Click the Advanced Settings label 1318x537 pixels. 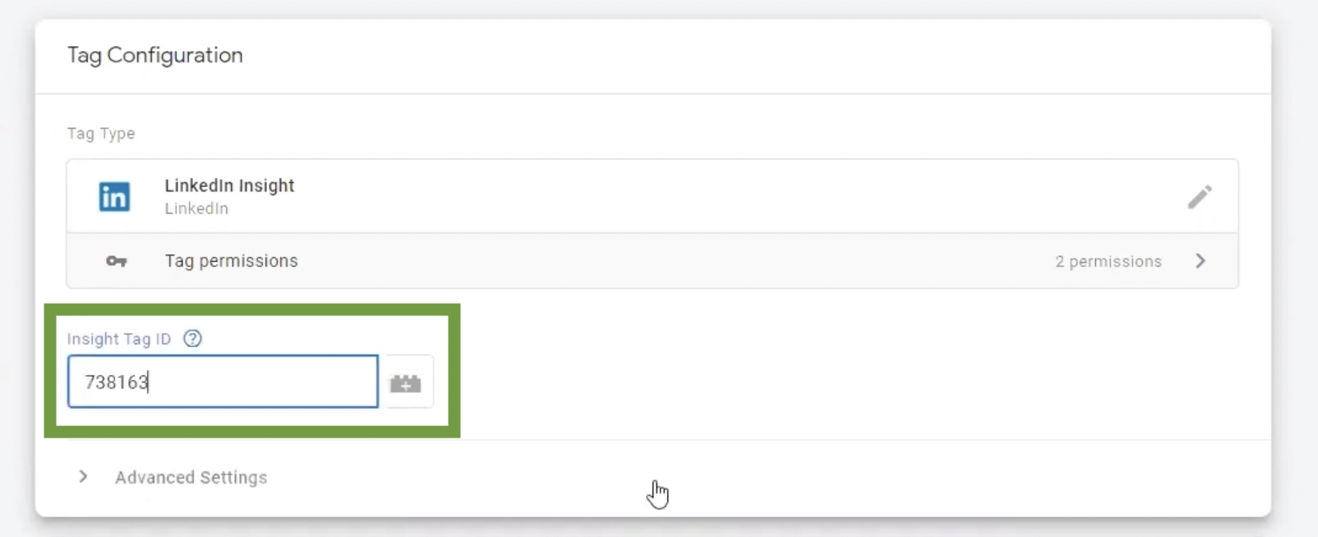coord(191,478)
